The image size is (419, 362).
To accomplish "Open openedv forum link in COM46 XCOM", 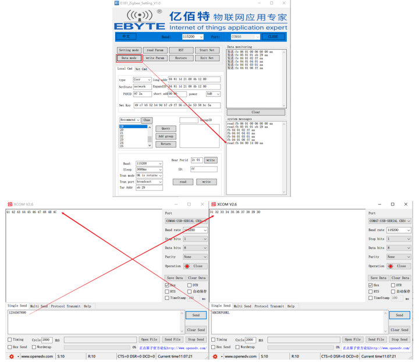I will [x=173, y=348].
